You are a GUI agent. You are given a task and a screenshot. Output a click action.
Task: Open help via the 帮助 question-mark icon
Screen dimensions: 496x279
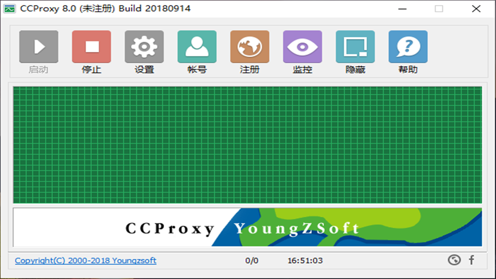pyautogui.click(x=407, y=46)
